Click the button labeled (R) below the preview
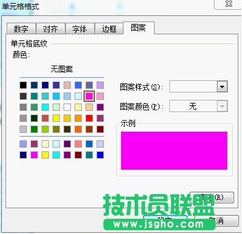The height and width of the screenshot is (234, 242). (211, 197)
